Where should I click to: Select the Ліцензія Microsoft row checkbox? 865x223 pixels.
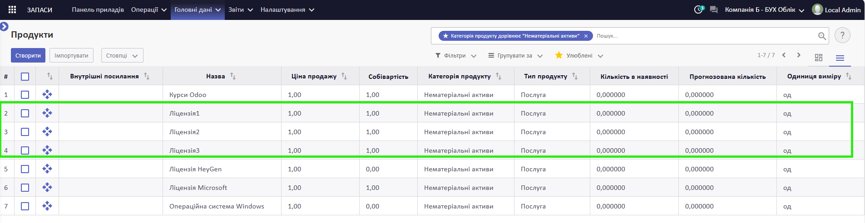click(25, 188)
